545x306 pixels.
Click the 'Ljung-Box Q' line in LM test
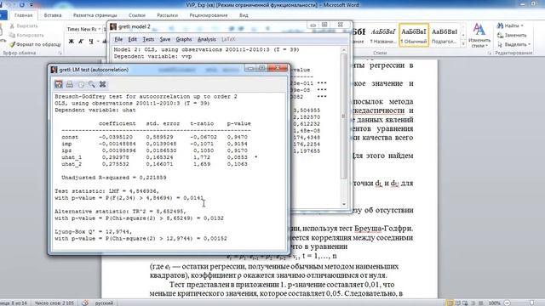pyautogui.click(x=93, y=232)
